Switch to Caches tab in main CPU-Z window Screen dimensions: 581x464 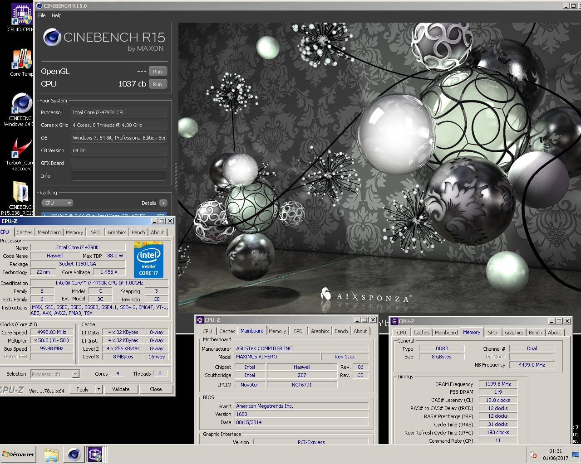click(x=25, y=232)
